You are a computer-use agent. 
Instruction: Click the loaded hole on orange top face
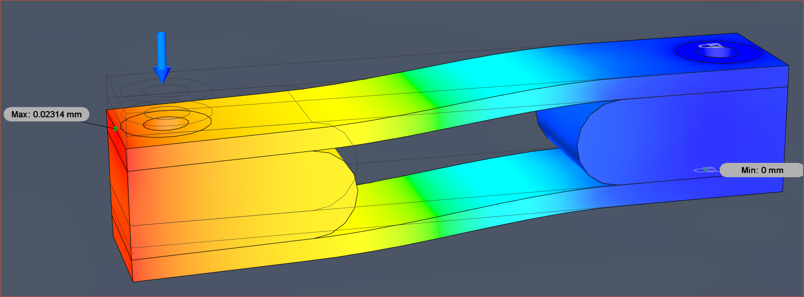tap(166, 124)
